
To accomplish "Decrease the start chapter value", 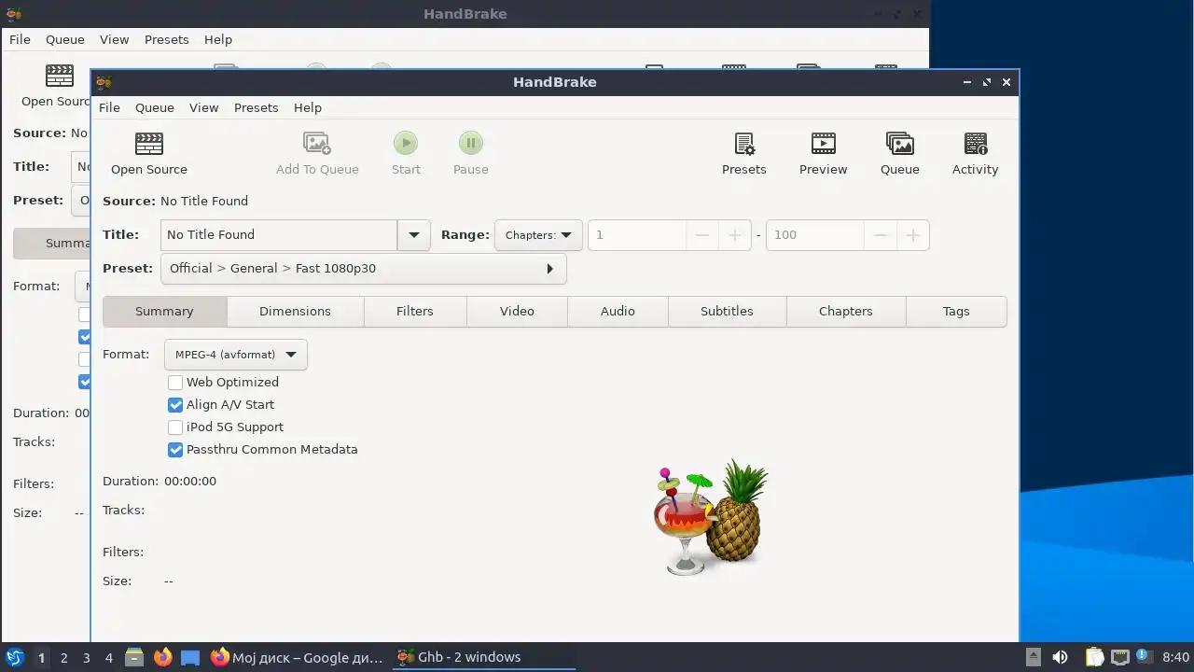I will tap(702, 234).
